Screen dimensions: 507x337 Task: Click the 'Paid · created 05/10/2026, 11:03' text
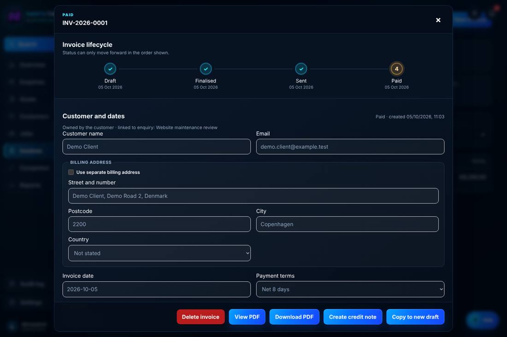[410, 117]
